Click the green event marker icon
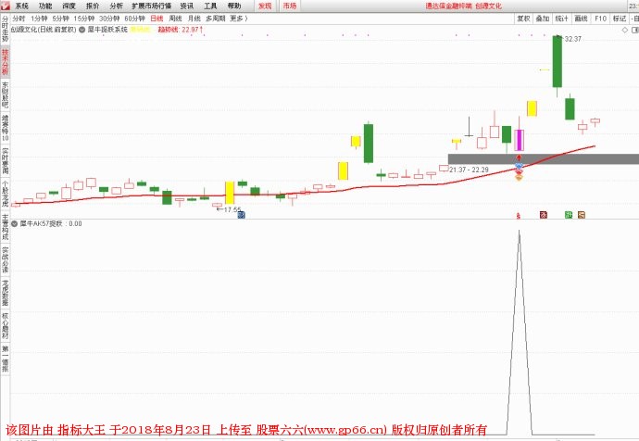Viewport: 639px width, 441px height. 569,215
